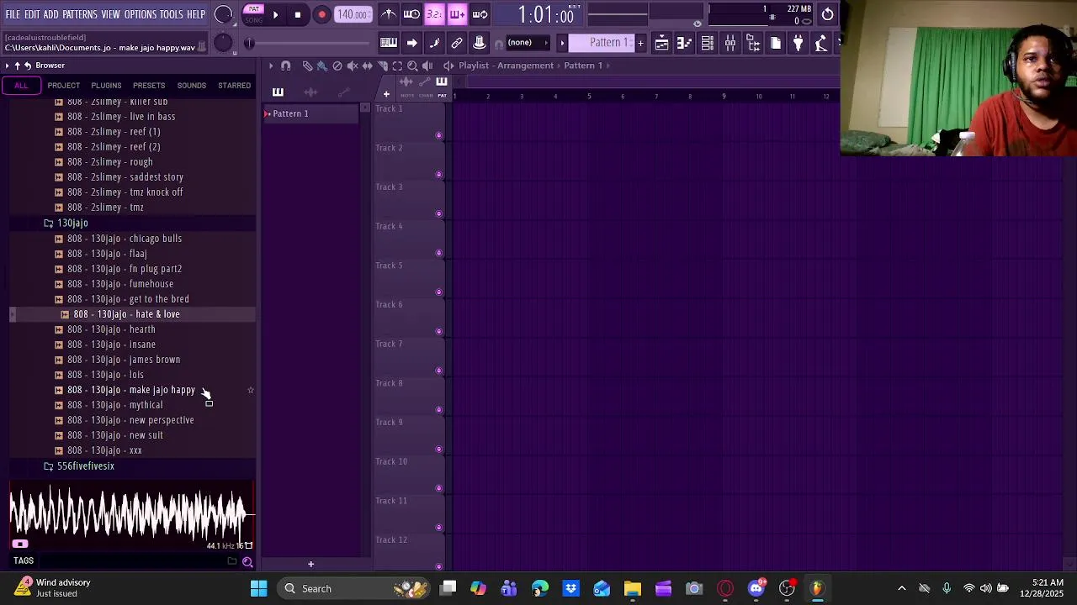Open the Windows Start button
This screenshot has width=1077, height=605.
(258, 588)
